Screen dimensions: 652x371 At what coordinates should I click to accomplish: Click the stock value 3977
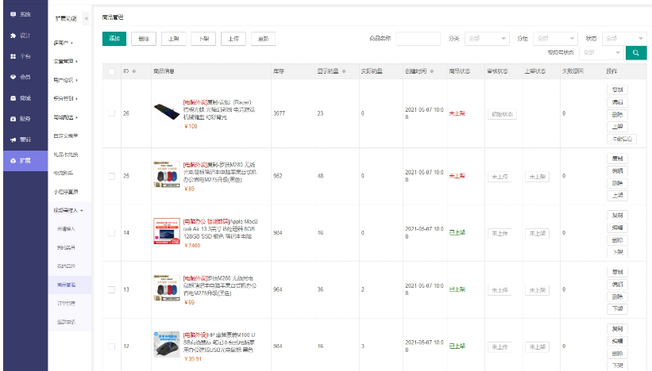(x=279, y=113)
